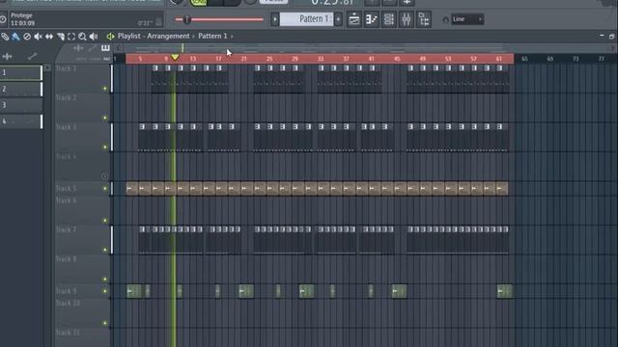Choose the Select marquee tool
This screenshot has width=618, height=347.
[x=71, y=37]
